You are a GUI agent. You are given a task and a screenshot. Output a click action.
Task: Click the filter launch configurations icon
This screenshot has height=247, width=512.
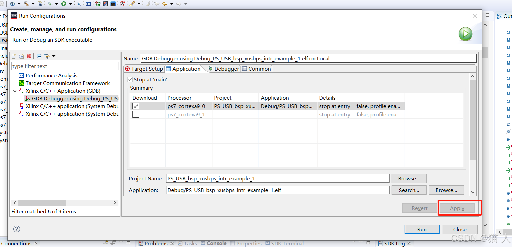47,56
